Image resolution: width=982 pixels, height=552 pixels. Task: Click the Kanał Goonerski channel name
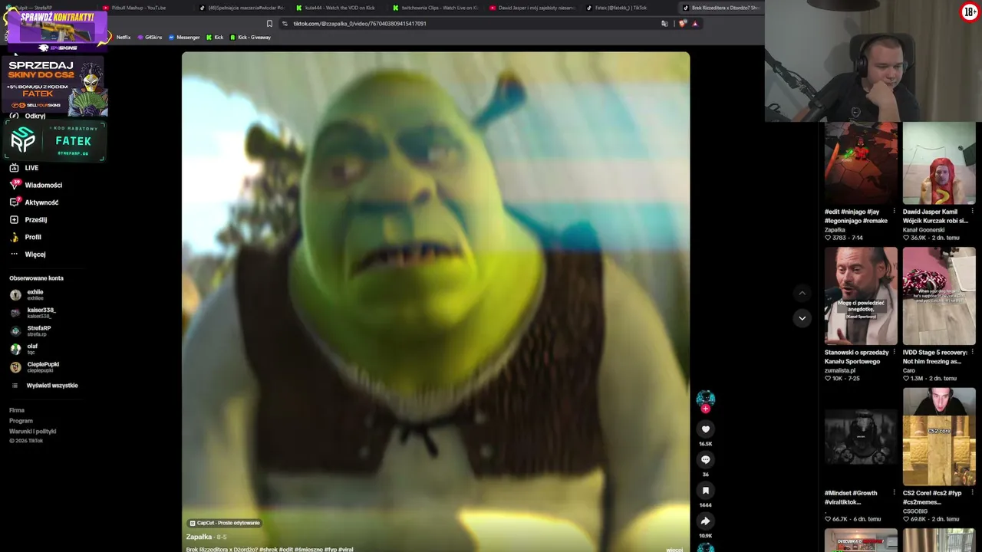pos(924,229)
